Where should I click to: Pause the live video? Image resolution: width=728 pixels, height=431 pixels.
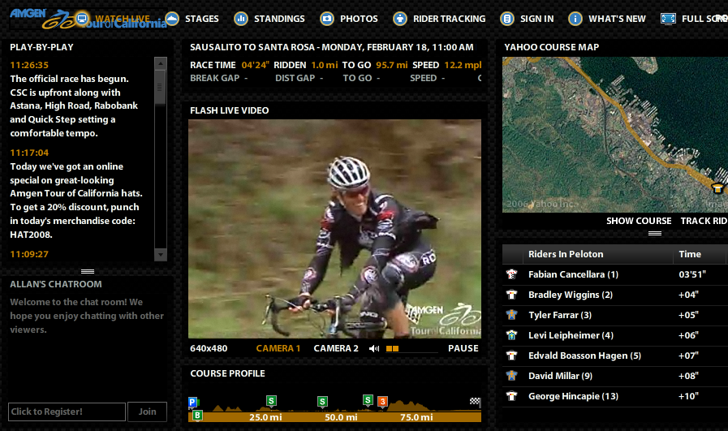pos(463,348)
